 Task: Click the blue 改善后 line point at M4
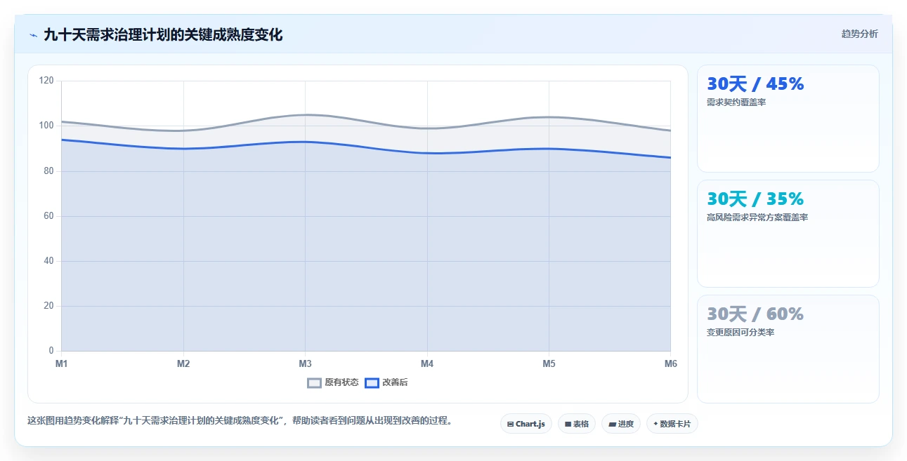tap(427, 153)
